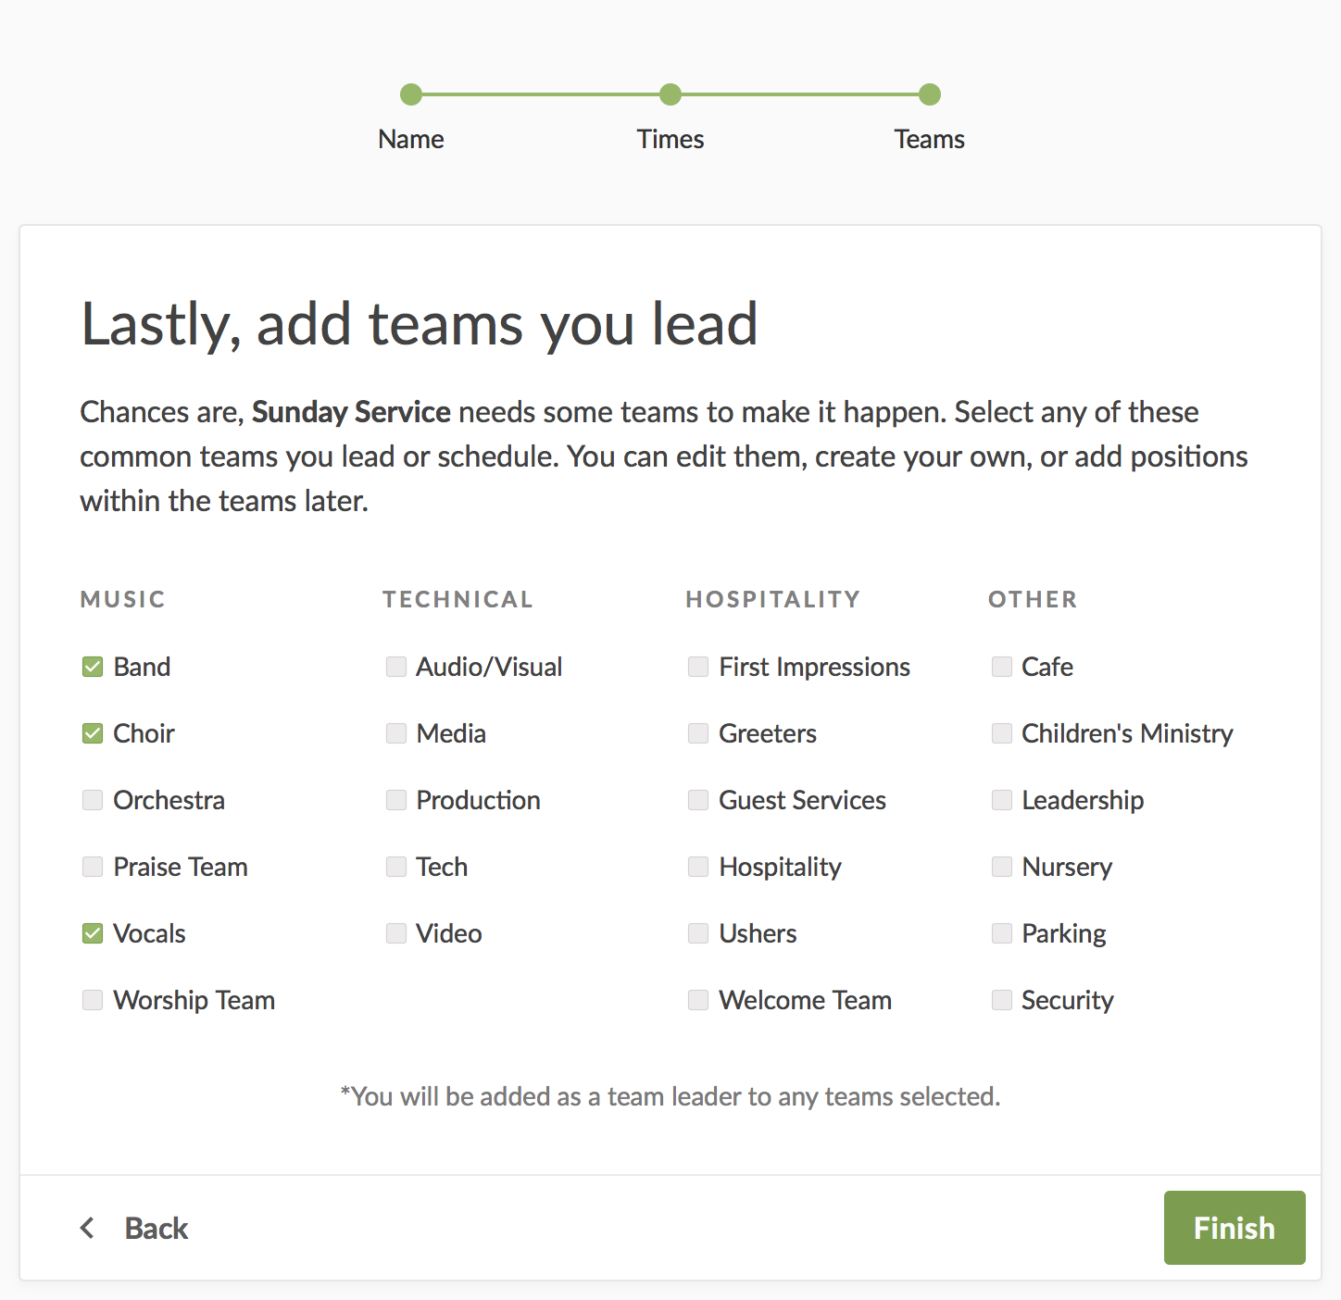This screenshot has width=1341, height=1300.
Task: Tick the Audio/Visual checkbox
Action: click(396, 667)
